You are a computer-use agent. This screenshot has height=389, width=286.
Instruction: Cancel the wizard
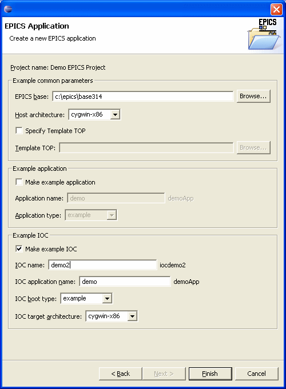[x=257, y=374]
